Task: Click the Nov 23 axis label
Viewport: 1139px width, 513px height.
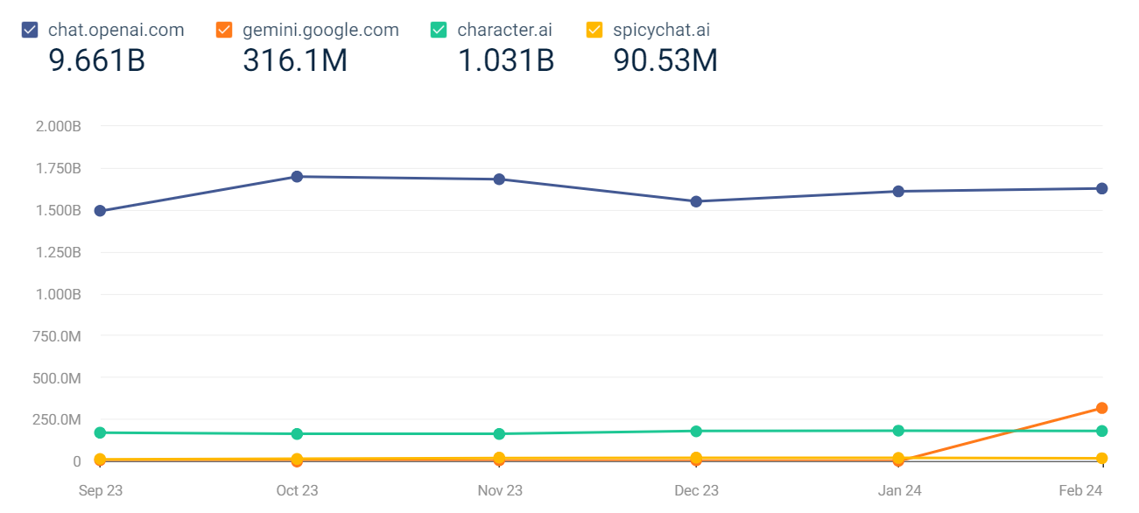Action: click(x=500, y=490)
